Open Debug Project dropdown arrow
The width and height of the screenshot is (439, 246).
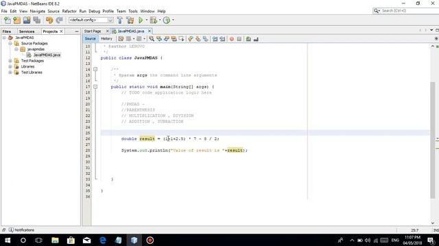[160, 20]
